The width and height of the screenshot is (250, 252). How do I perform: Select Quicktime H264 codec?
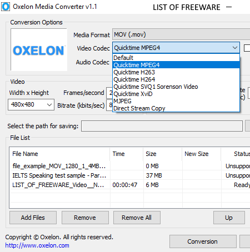(x=176, y=79)
